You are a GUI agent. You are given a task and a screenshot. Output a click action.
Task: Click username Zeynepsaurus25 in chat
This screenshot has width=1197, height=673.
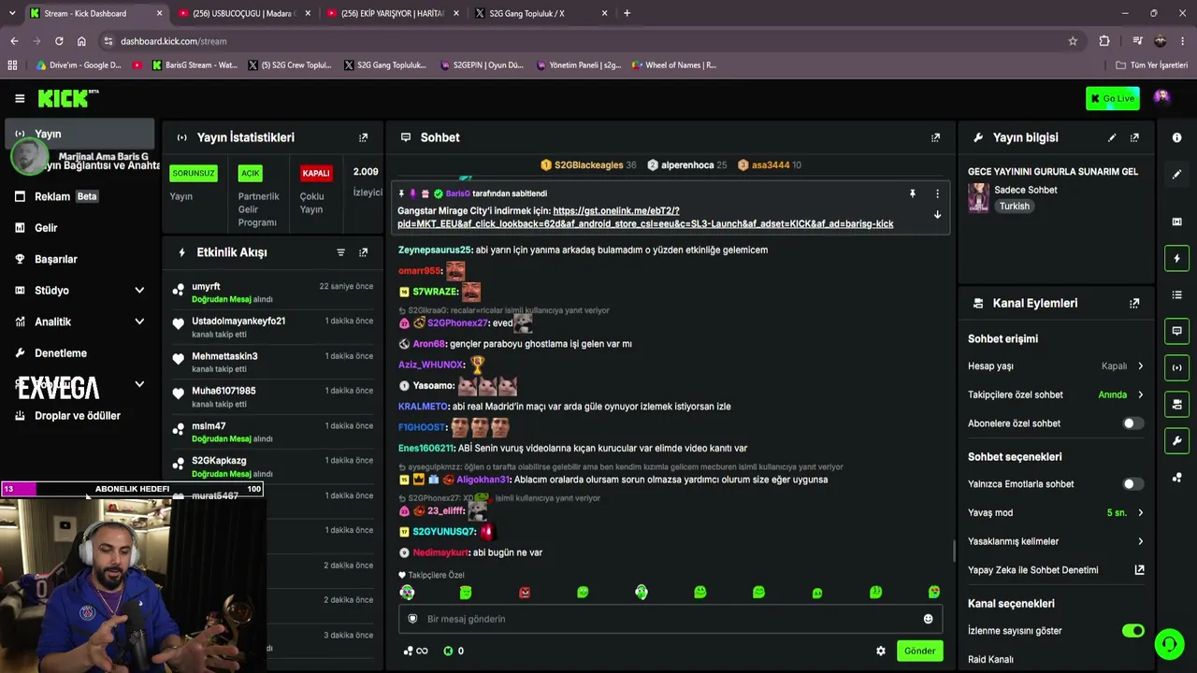(435, 250)
